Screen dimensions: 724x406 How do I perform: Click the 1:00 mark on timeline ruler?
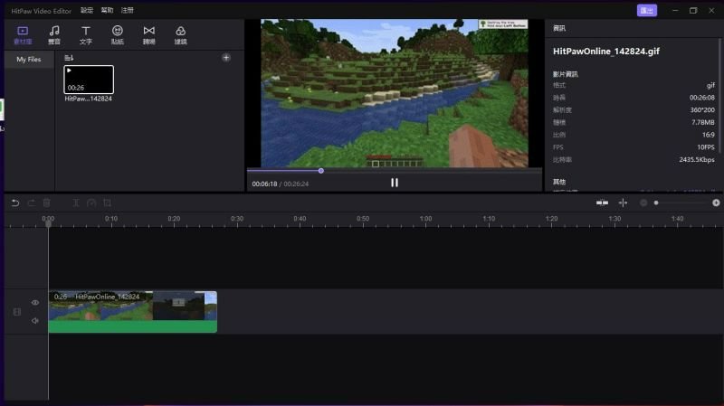click(425, 219)
